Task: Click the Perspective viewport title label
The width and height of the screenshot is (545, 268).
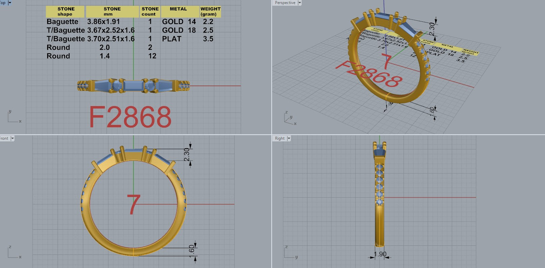Action: 285,3
